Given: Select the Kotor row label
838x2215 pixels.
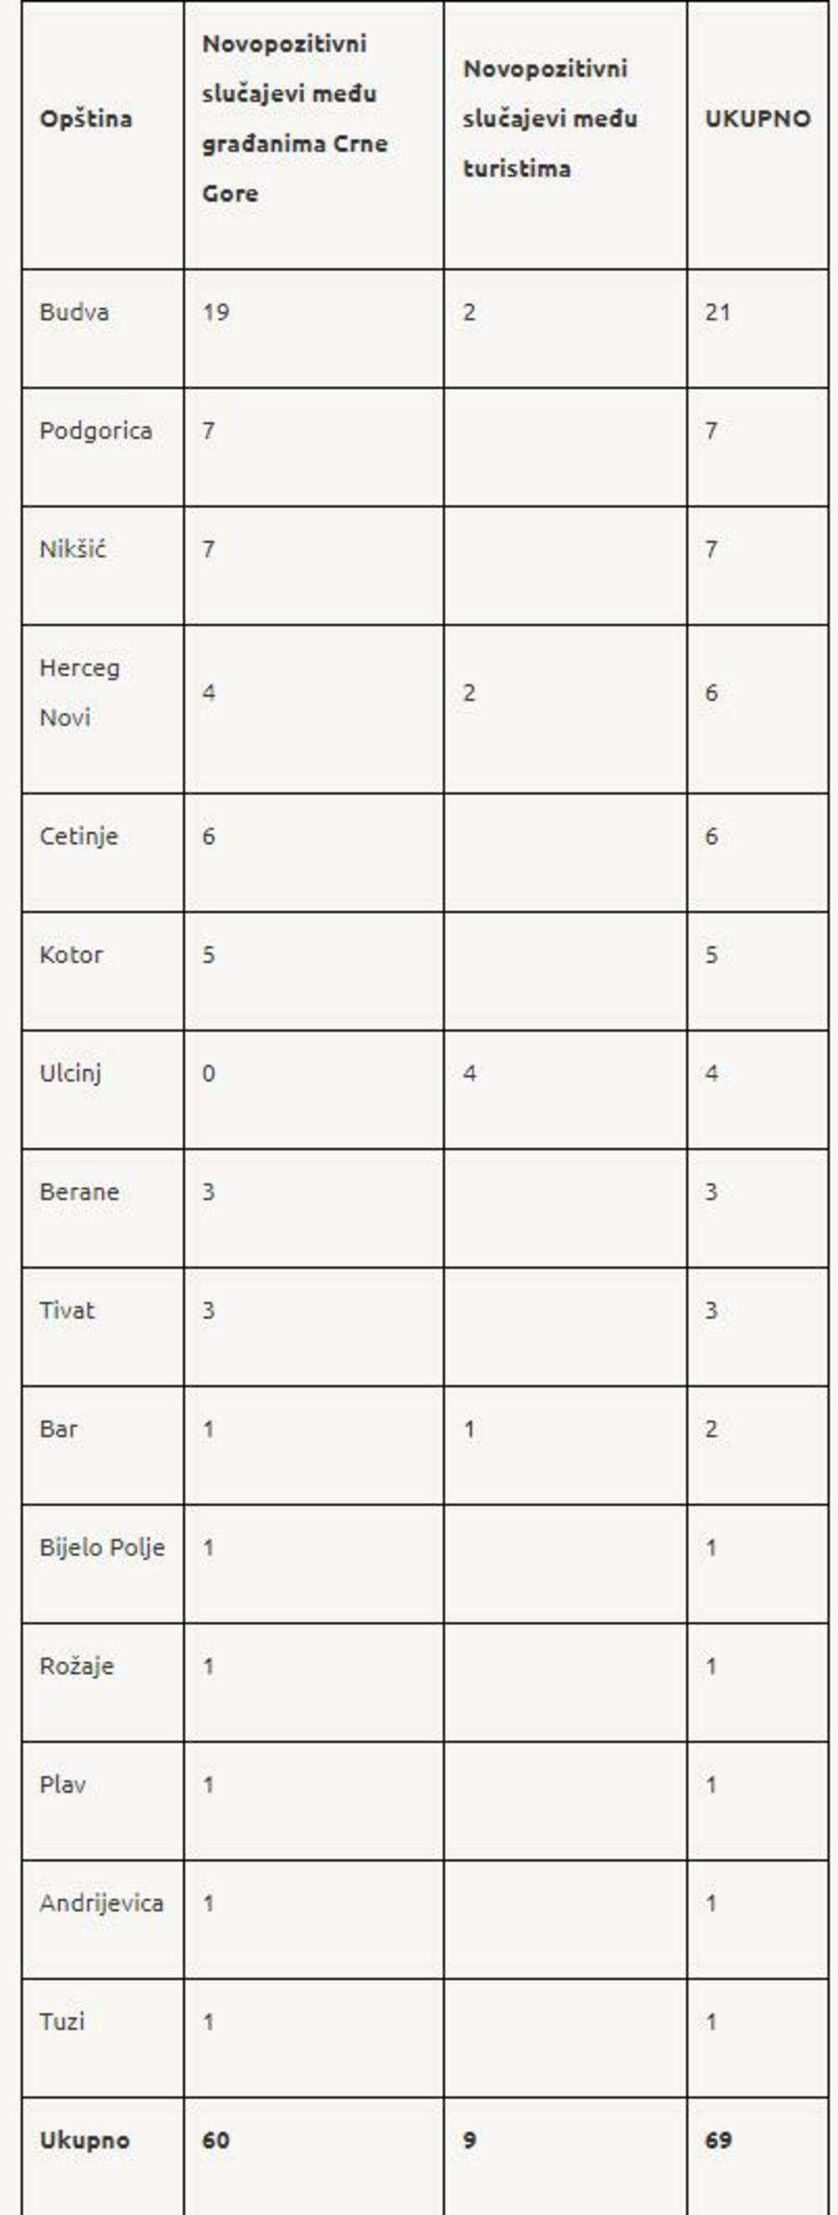Looking at the screenshot, I should [71, 955].
